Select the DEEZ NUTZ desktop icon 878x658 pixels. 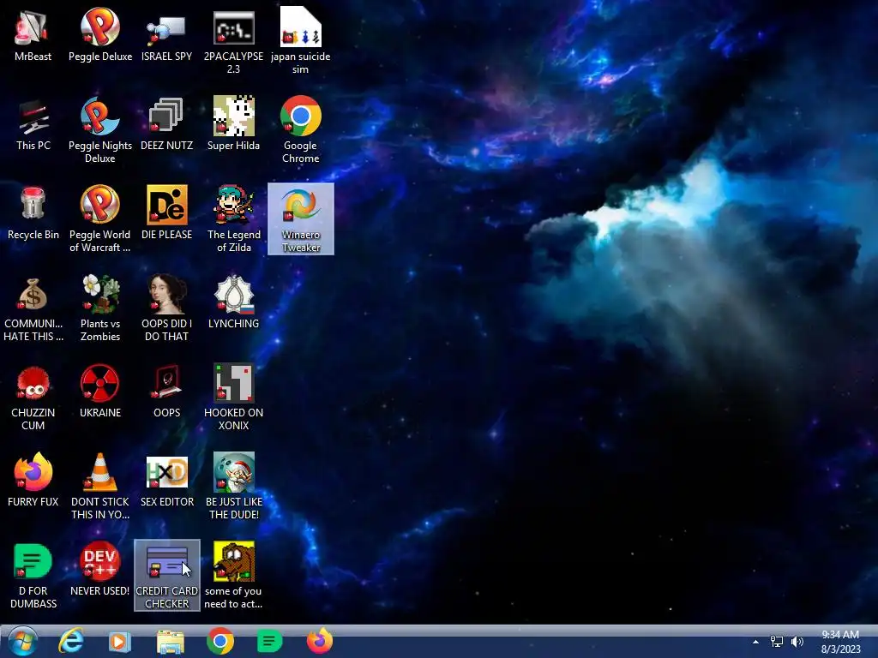pos(166,124)
